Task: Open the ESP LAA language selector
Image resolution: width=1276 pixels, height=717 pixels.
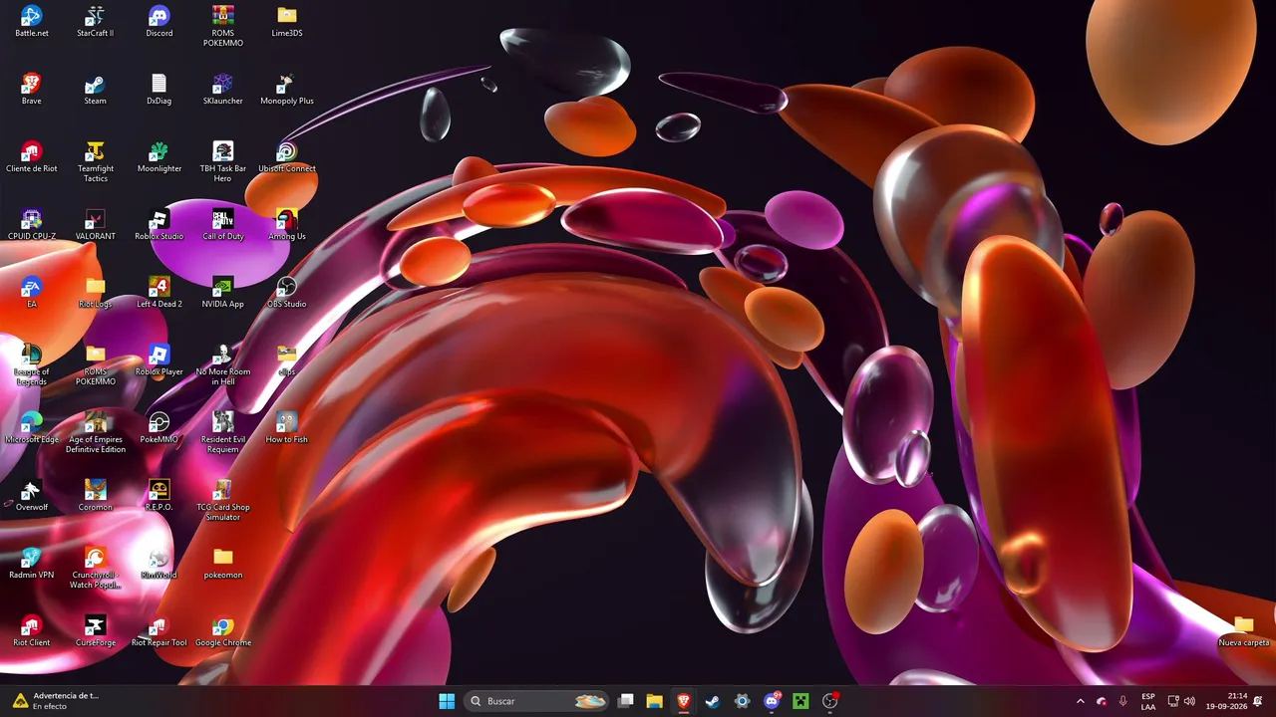Action: tap(1148, 701)
